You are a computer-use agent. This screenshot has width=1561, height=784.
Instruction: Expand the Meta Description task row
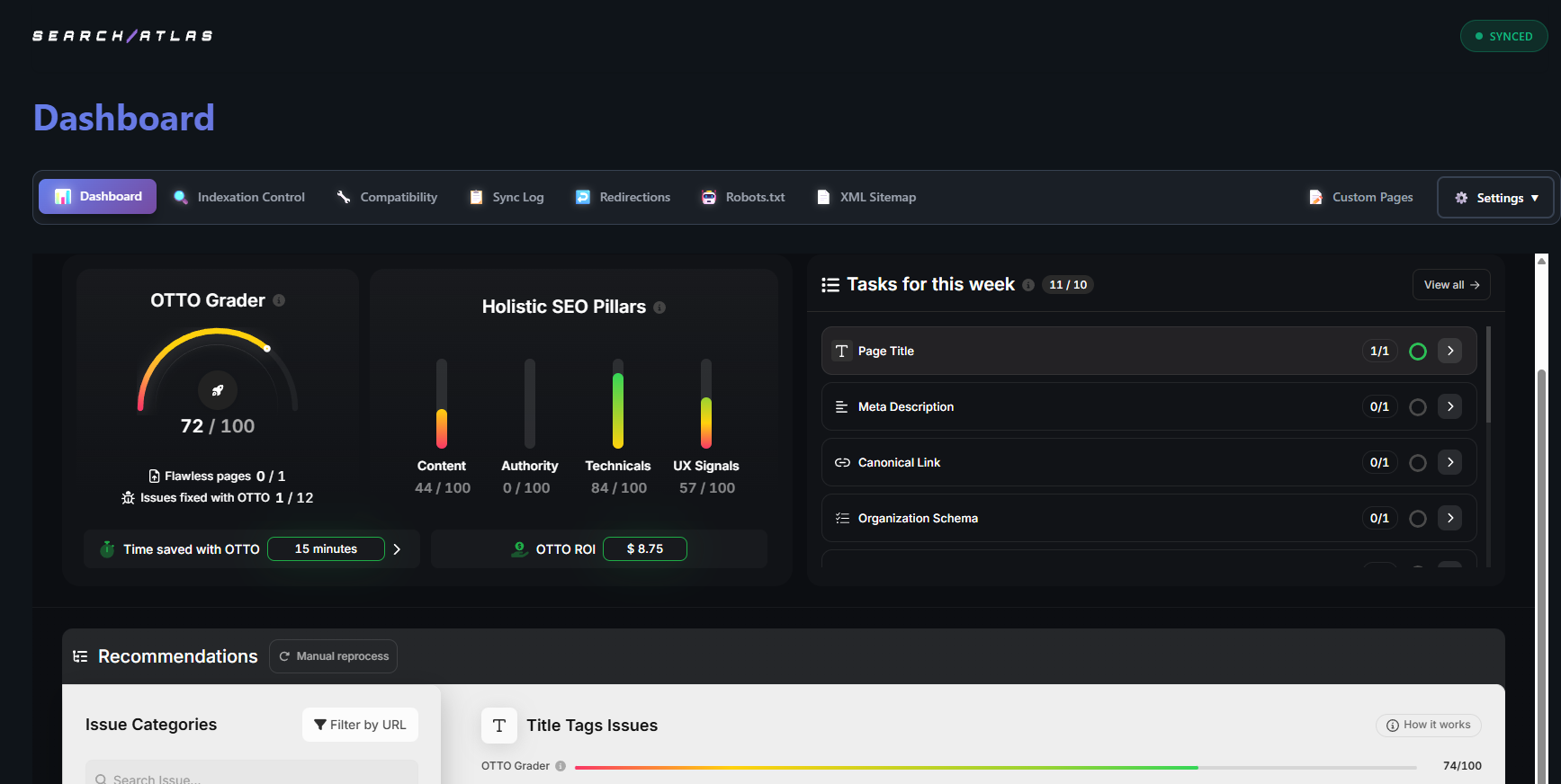point(1450,406)
